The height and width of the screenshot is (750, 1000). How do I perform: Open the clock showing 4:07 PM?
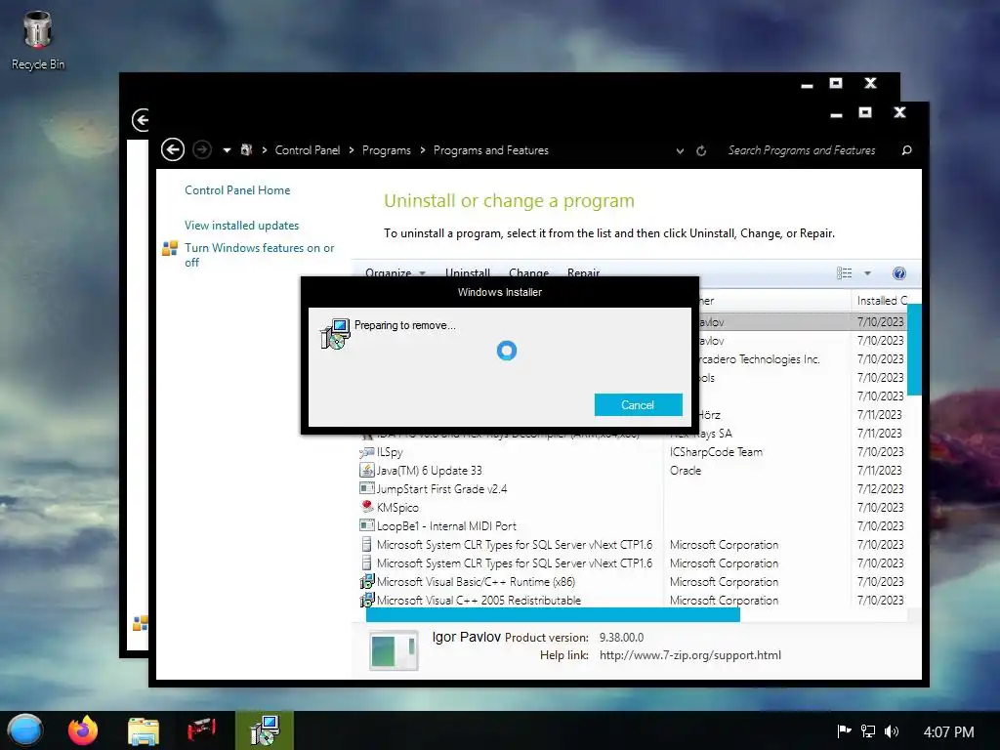point(948,732)
